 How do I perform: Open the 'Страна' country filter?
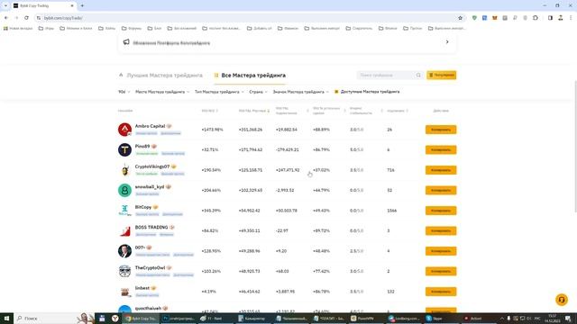click(259, 92)
